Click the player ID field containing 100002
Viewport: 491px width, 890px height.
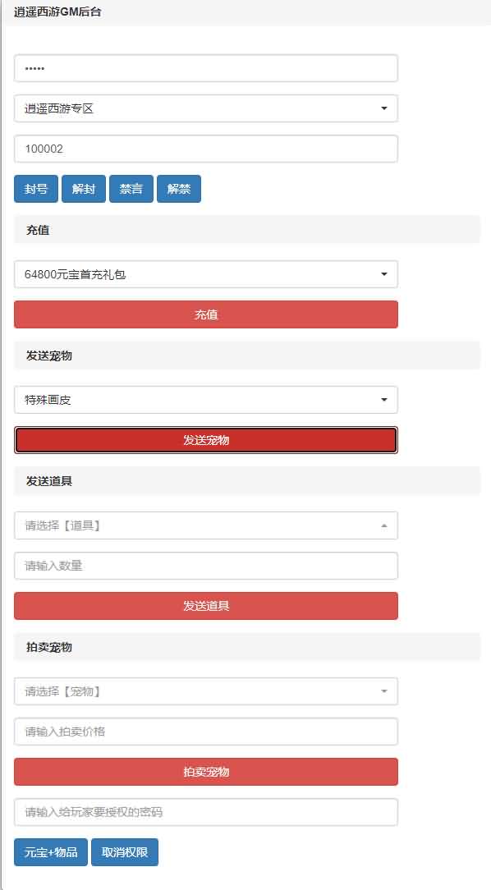[x=205, y=148]
